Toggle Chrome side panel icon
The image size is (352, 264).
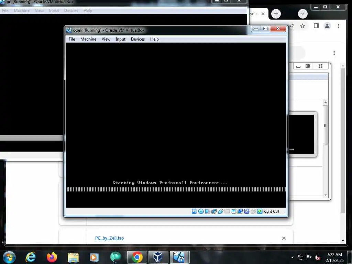[316, 26]
